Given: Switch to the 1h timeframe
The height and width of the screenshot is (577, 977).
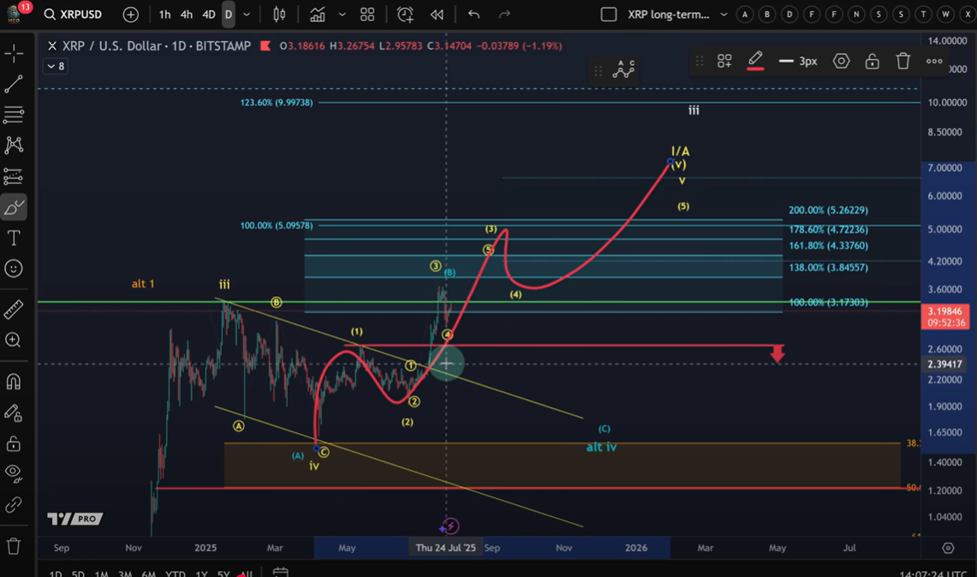Looking at the screenshot, I should click(x=164, y=15).
